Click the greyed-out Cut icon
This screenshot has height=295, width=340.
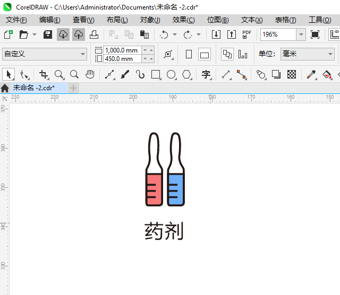113,34
